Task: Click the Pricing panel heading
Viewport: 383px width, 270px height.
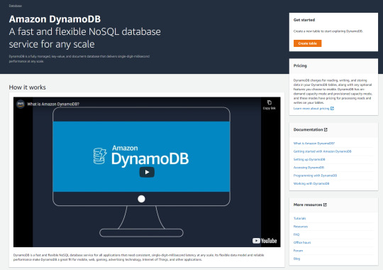Action: click(x=300, y=66)
